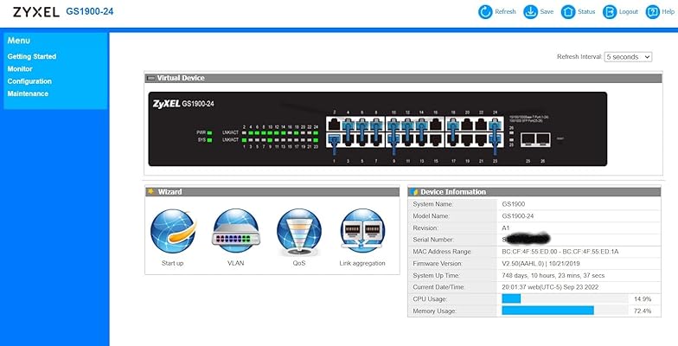This screenshot has width=678, height=346.
Task: Expand the Configuration menu item
Action: pos(29,81)
